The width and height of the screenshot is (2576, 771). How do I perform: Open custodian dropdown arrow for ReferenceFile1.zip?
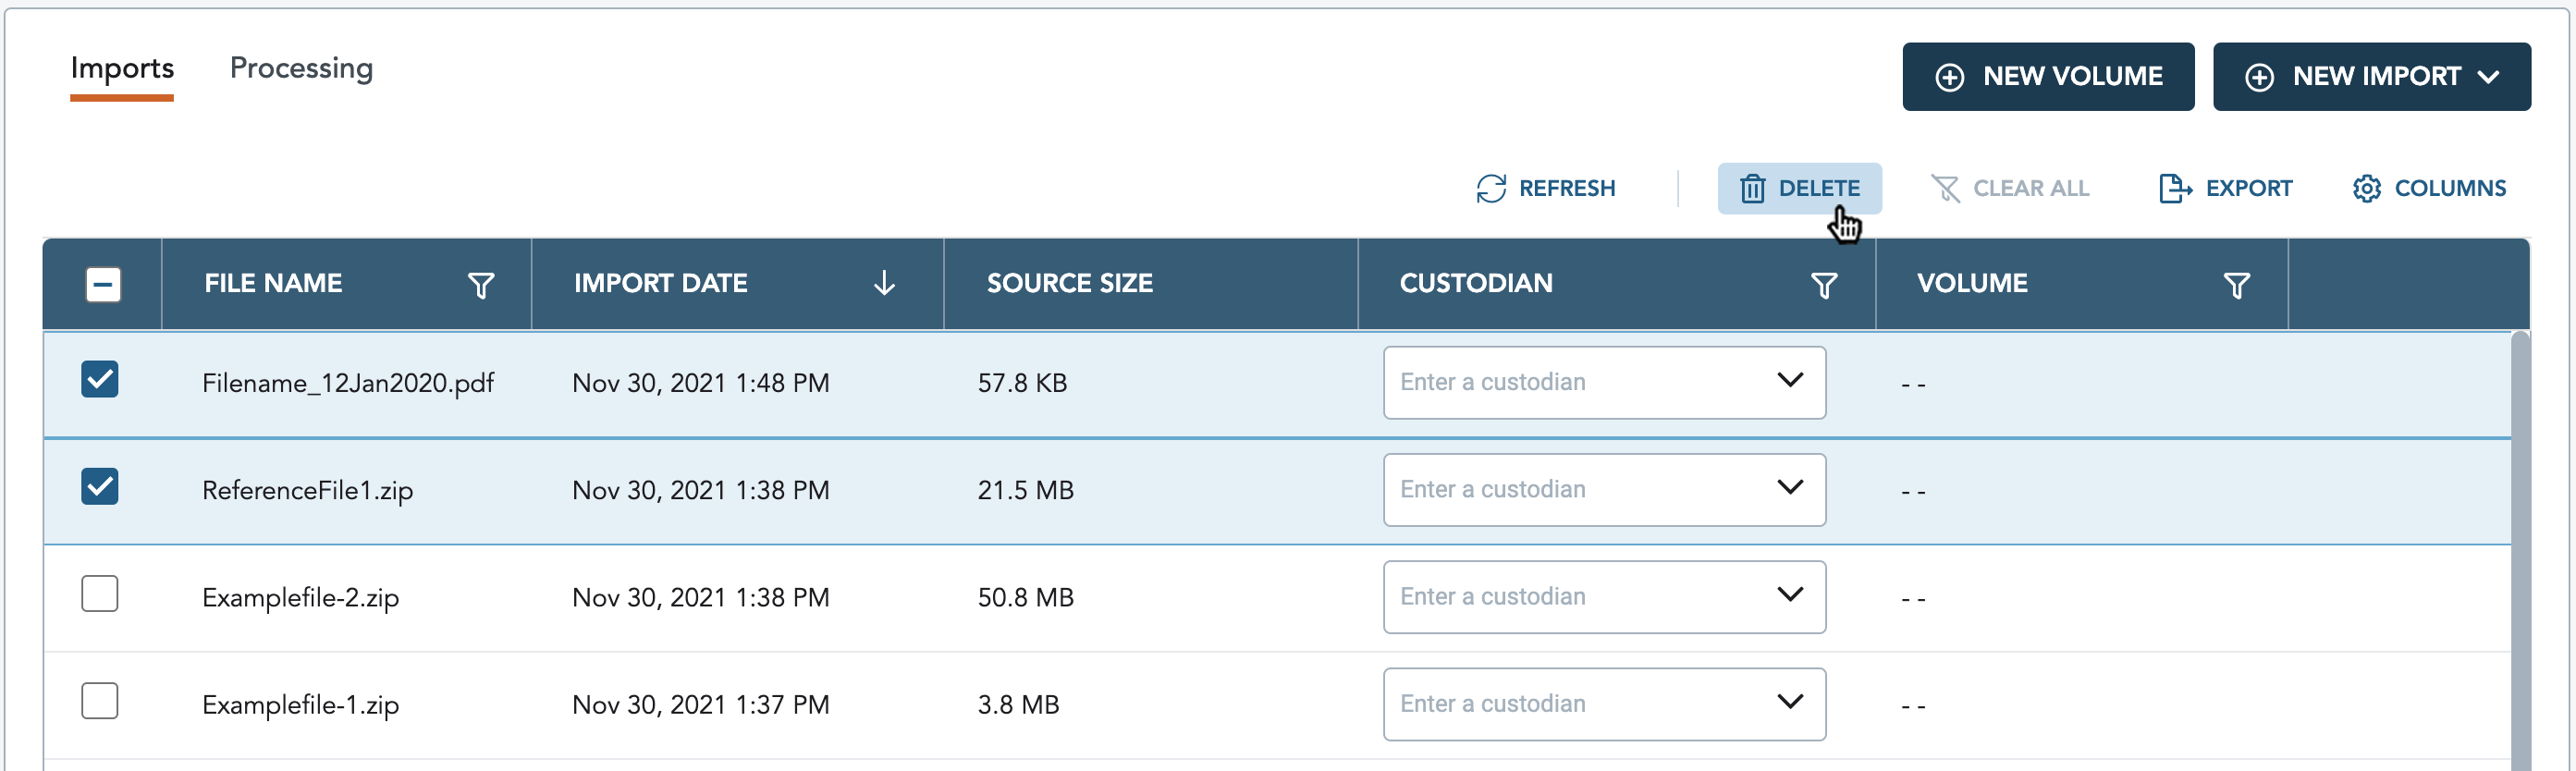point(1790,487)
